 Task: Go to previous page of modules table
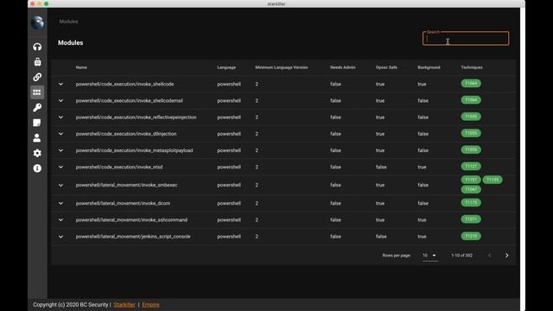[490, 256]
